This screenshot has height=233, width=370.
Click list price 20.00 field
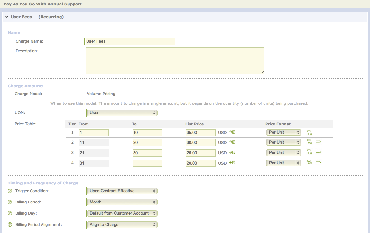(x=200, y=163)
